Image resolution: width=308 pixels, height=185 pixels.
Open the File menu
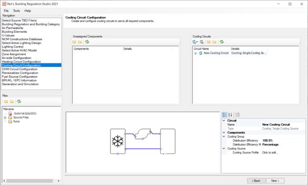coord(6,11)
